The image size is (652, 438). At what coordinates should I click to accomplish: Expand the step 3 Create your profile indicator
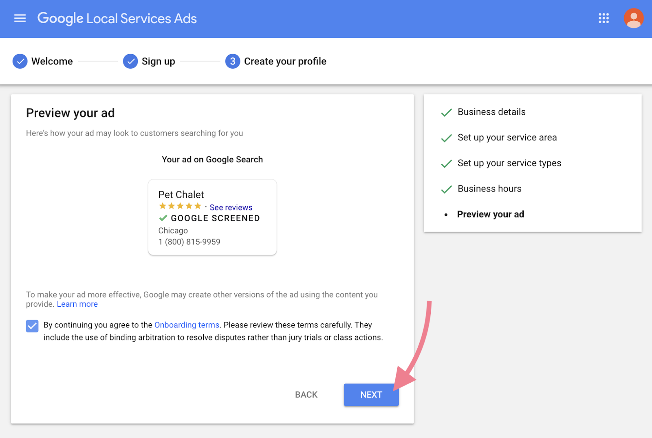(232, 61)
